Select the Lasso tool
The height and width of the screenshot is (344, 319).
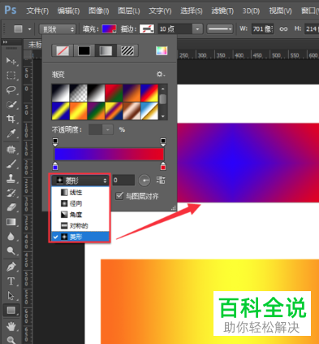pos(11,89)
